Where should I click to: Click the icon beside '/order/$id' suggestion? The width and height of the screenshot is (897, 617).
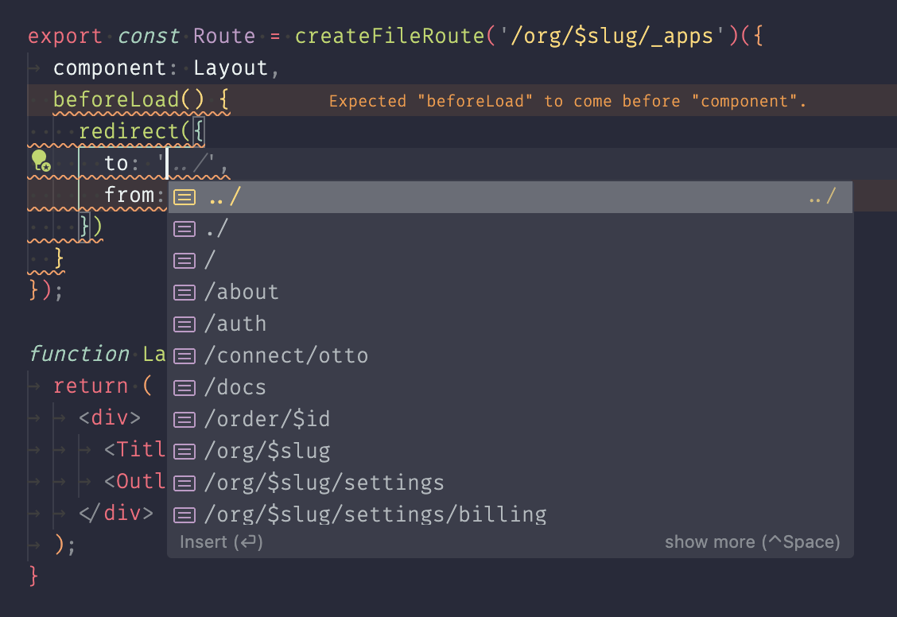184,420
